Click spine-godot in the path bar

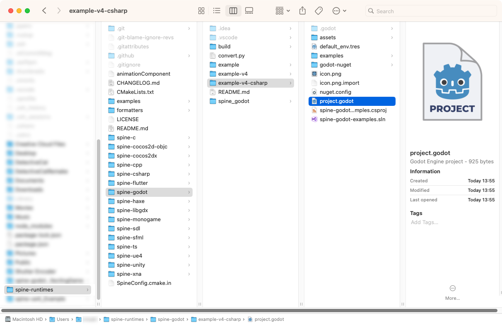pyautogui.click(x=171, y=319)
